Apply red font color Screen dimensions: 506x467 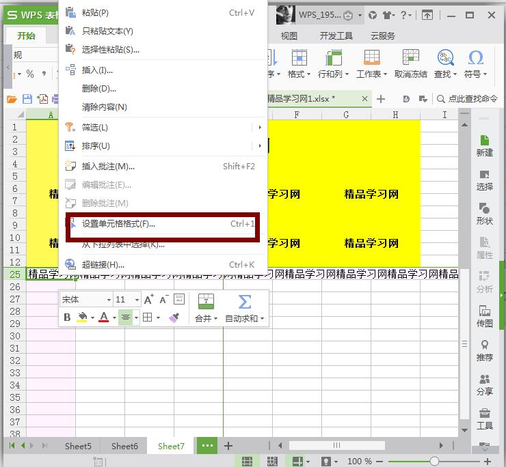pyautogui.click(x=104, y=317)
